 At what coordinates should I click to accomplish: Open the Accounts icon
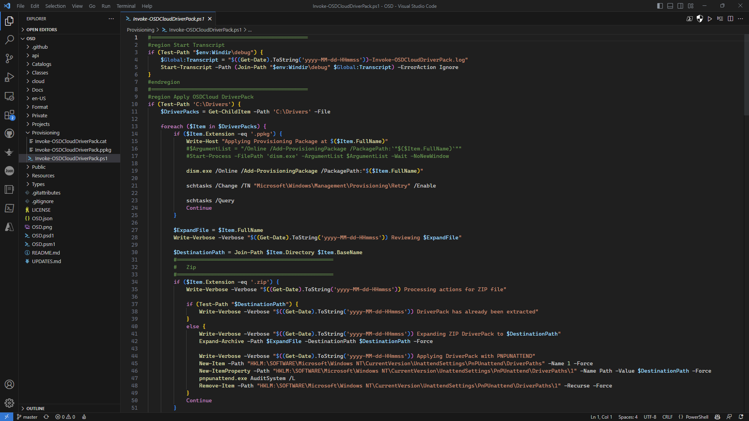[9, 384]
